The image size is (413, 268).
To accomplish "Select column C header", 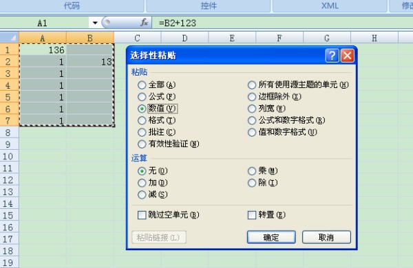I will click(137, 38).
